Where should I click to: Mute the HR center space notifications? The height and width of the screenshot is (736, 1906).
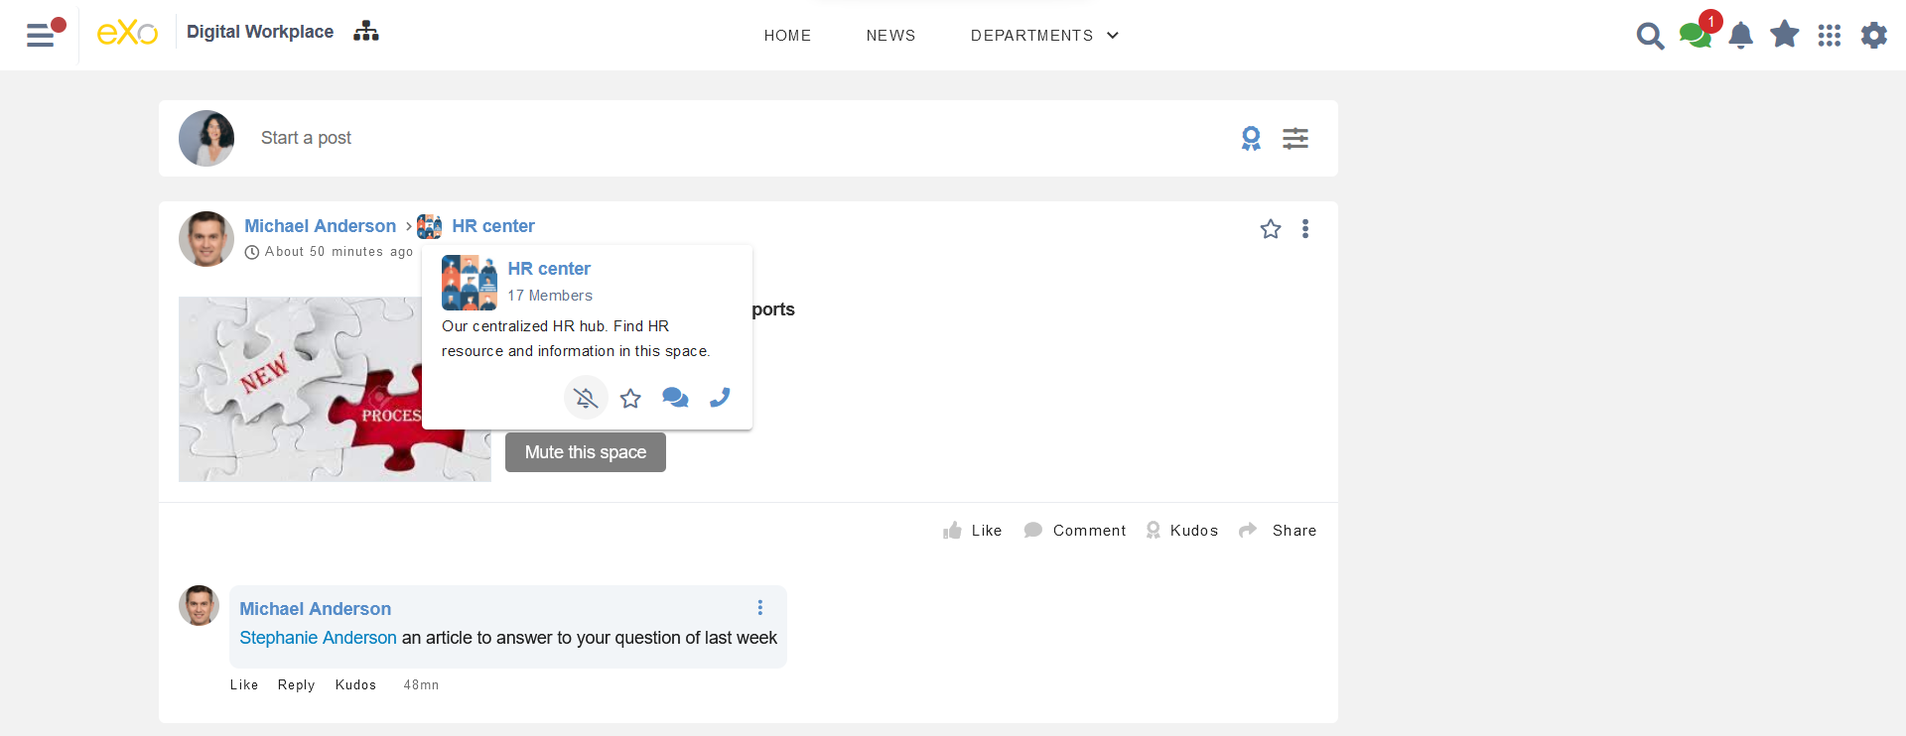586,398
